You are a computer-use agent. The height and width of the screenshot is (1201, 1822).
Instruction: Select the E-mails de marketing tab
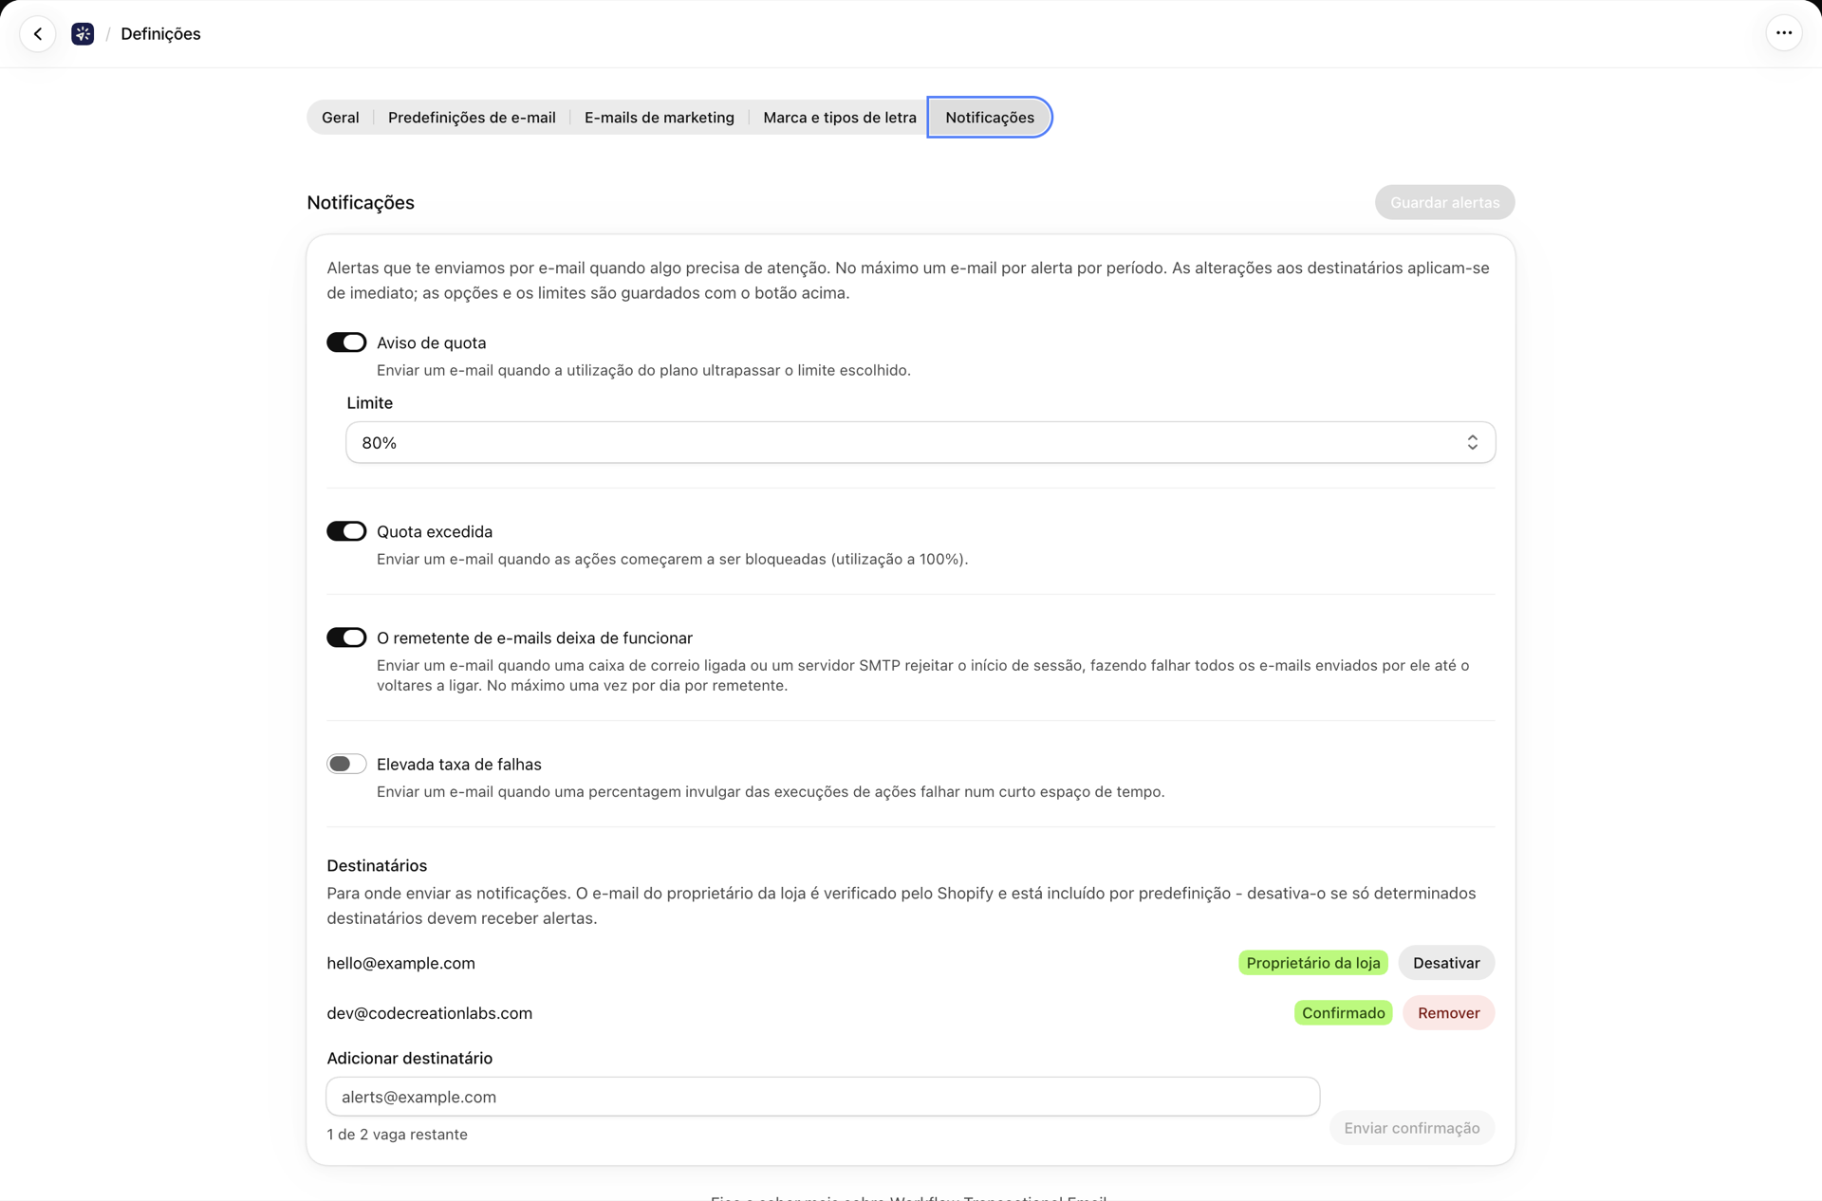click(660, 118)
